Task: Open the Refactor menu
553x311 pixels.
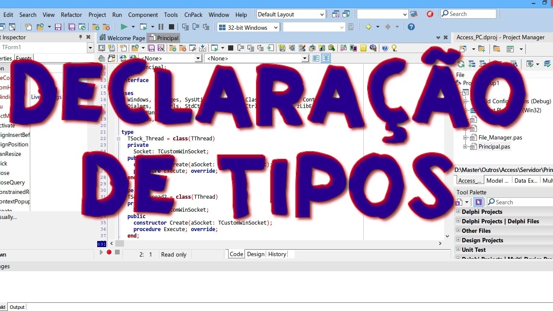Action: click(x=71, y=15)
